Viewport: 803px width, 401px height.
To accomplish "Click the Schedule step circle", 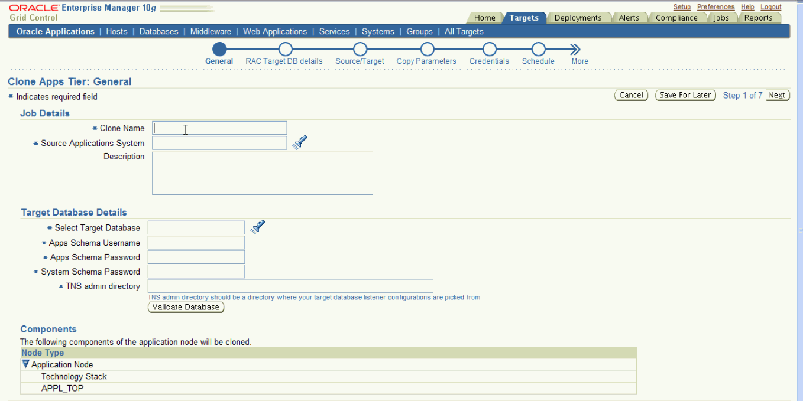I will (538, 50).
